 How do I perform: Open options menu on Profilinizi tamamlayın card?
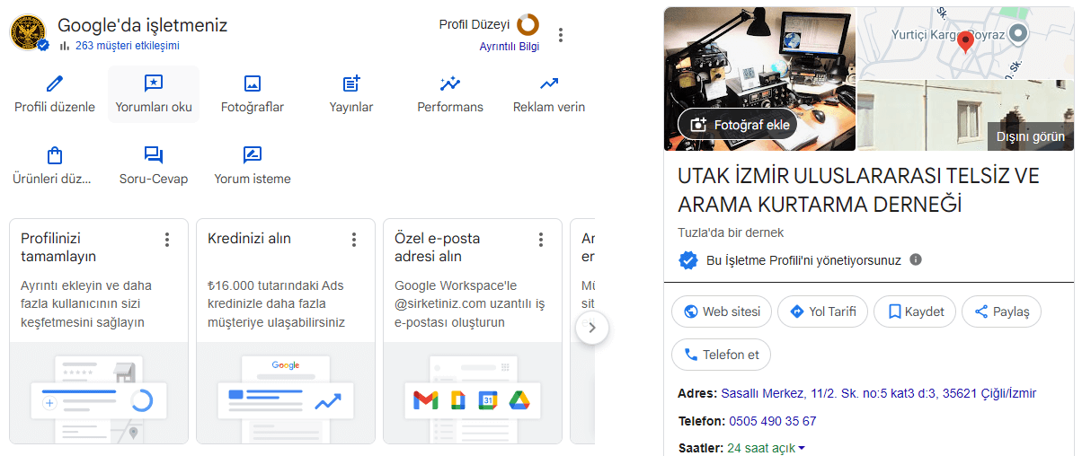[167, 240]
